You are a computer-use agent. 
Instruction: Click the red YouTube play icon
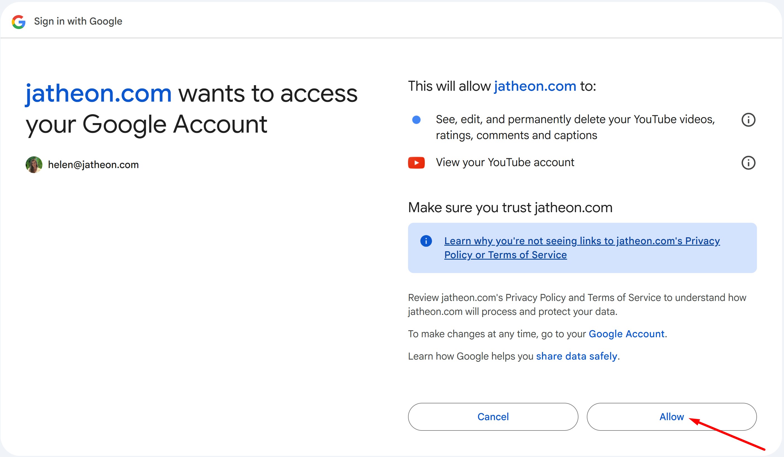point(416,162)
